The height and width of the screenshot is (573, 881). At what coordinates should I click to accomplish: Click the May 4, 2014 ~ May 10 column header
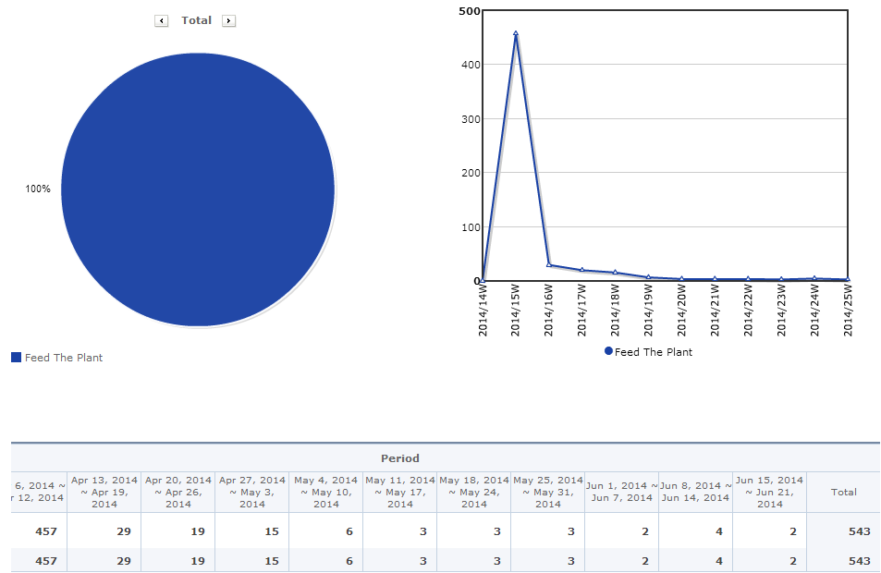click(x=326, y=492)
